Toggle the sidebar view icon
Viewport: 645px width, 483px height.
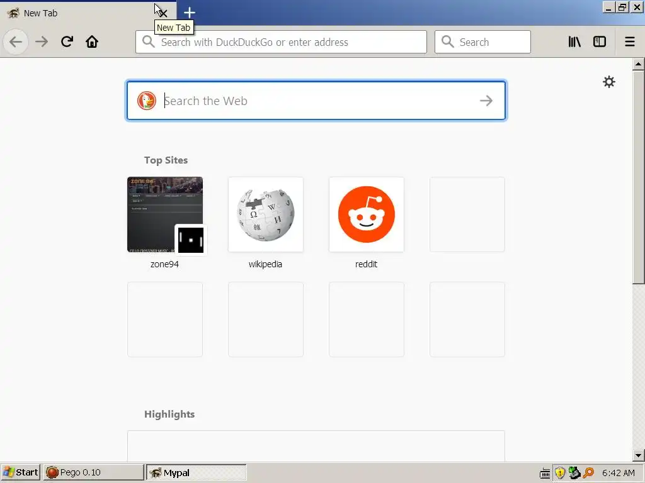(x=600, y=42)
